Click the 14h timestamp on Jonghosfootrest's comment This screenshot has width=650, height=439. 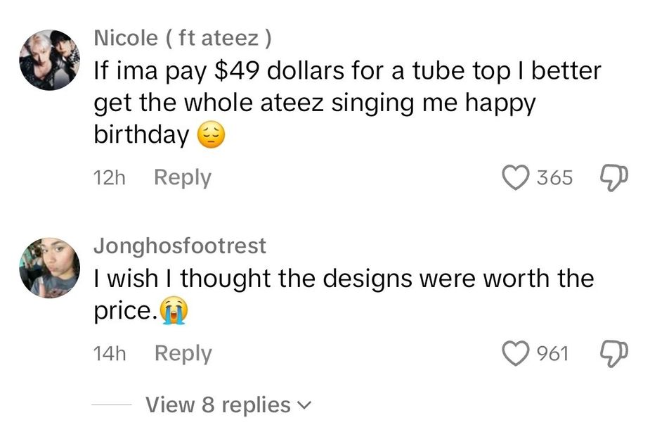click(x=109, y=354)
